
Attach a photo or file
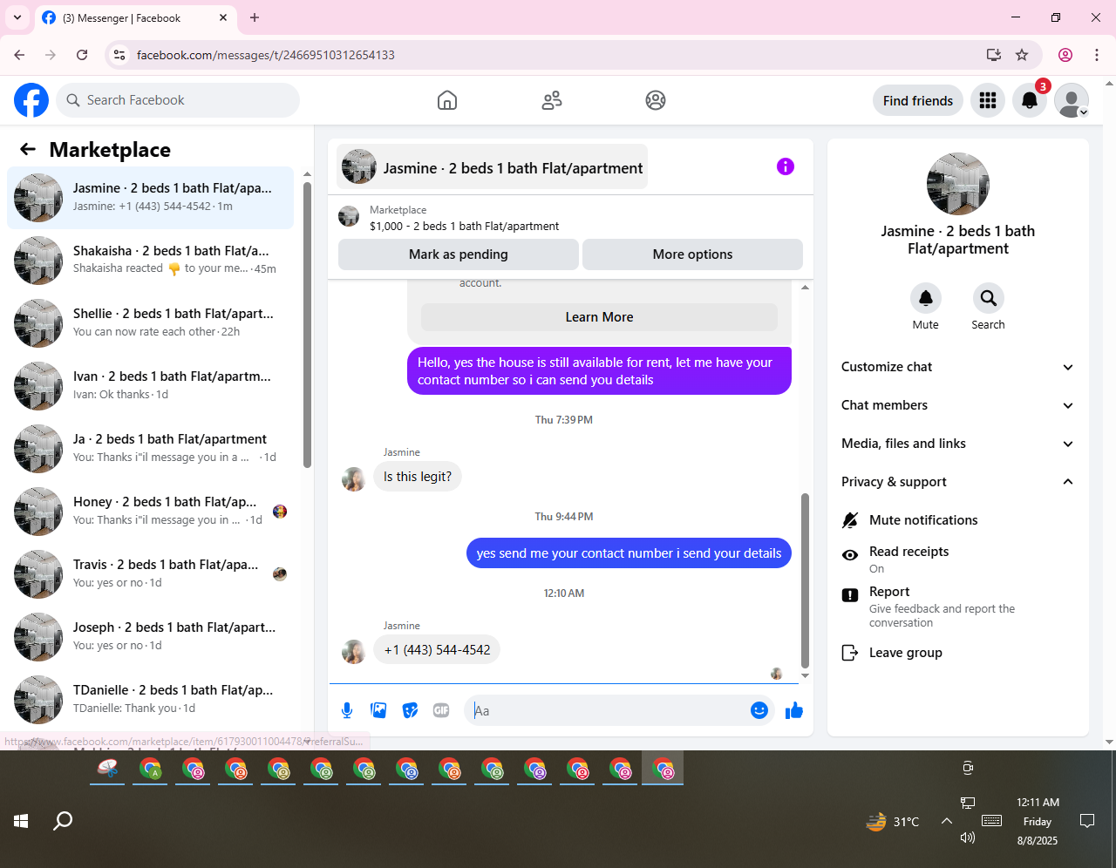(x=378, y=710)
